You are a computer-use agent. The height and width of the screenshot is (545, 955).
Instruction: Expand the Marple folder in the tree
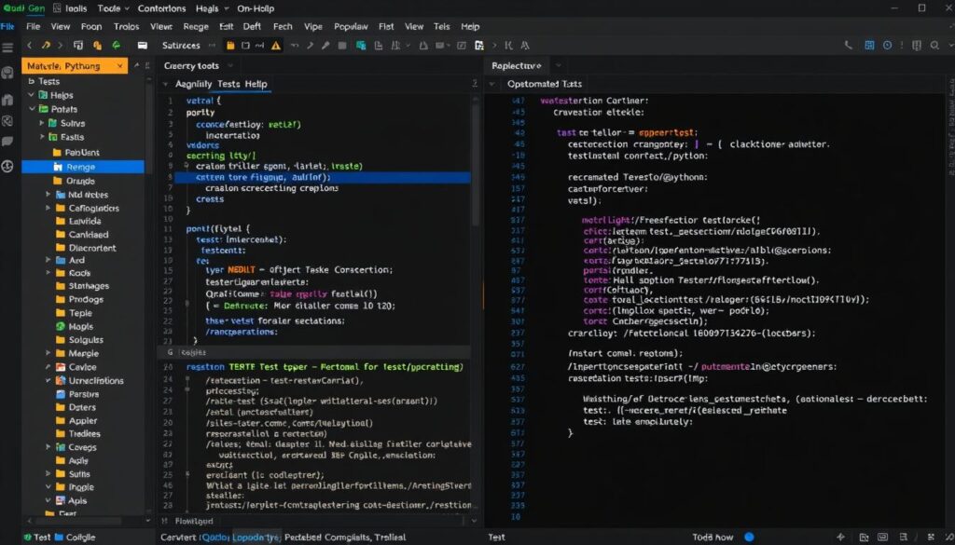(48, 353)
